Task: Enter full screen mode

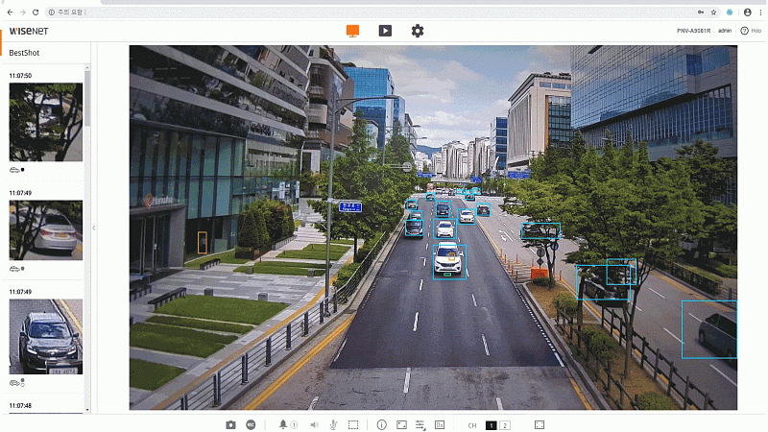Action: click(540, 424)
